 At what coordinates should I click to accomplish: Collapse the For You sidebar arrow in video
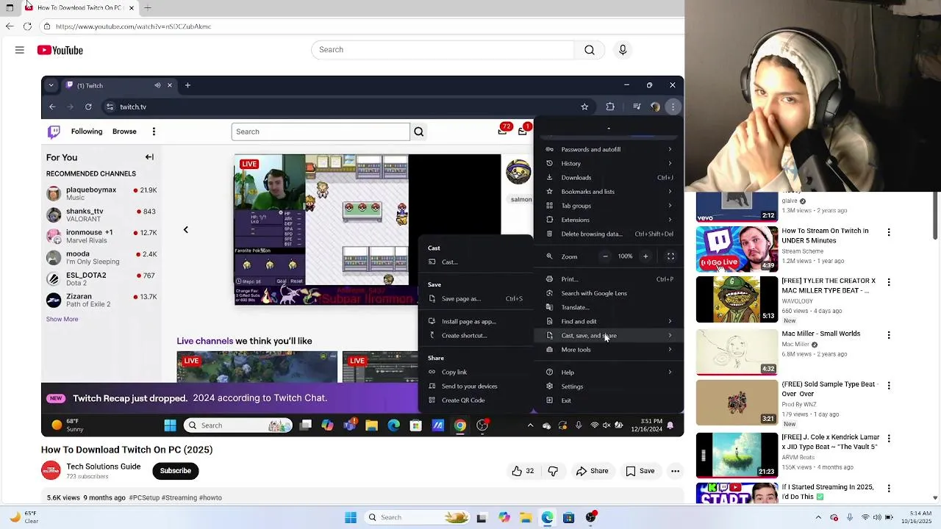149,157
